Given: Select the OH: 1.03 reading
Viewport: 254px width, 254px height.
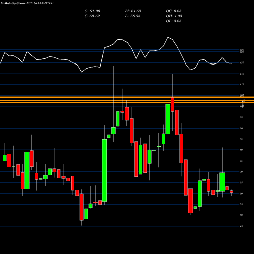Looking at the screenshot, I should [x=174, y=16].
